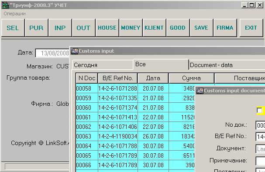Click reference cell 14-2-6-1071374
This screenshot has height=172, width=265.
click(x=118, y=108)
